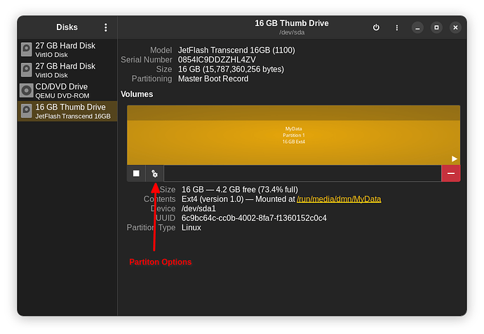Open the Disks application menu
The height and width of the screenshot is (334, 484).
tap(105, 27)
